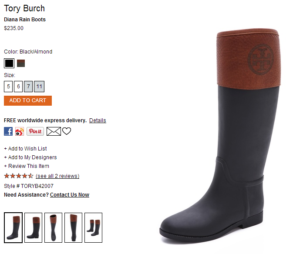293x254 pixels.
Task: Add the boots to cart
Action: coord(28,100)
